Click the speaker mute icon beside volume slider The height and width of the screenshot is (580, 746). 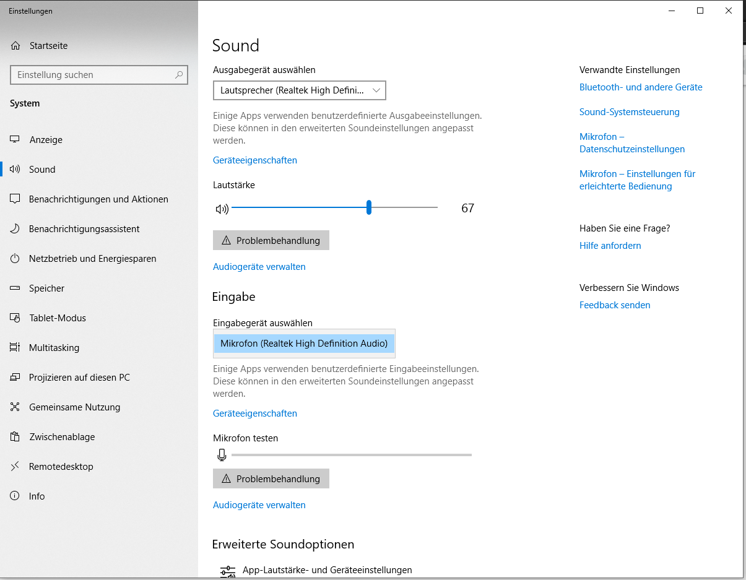click(x=222, y=209)
